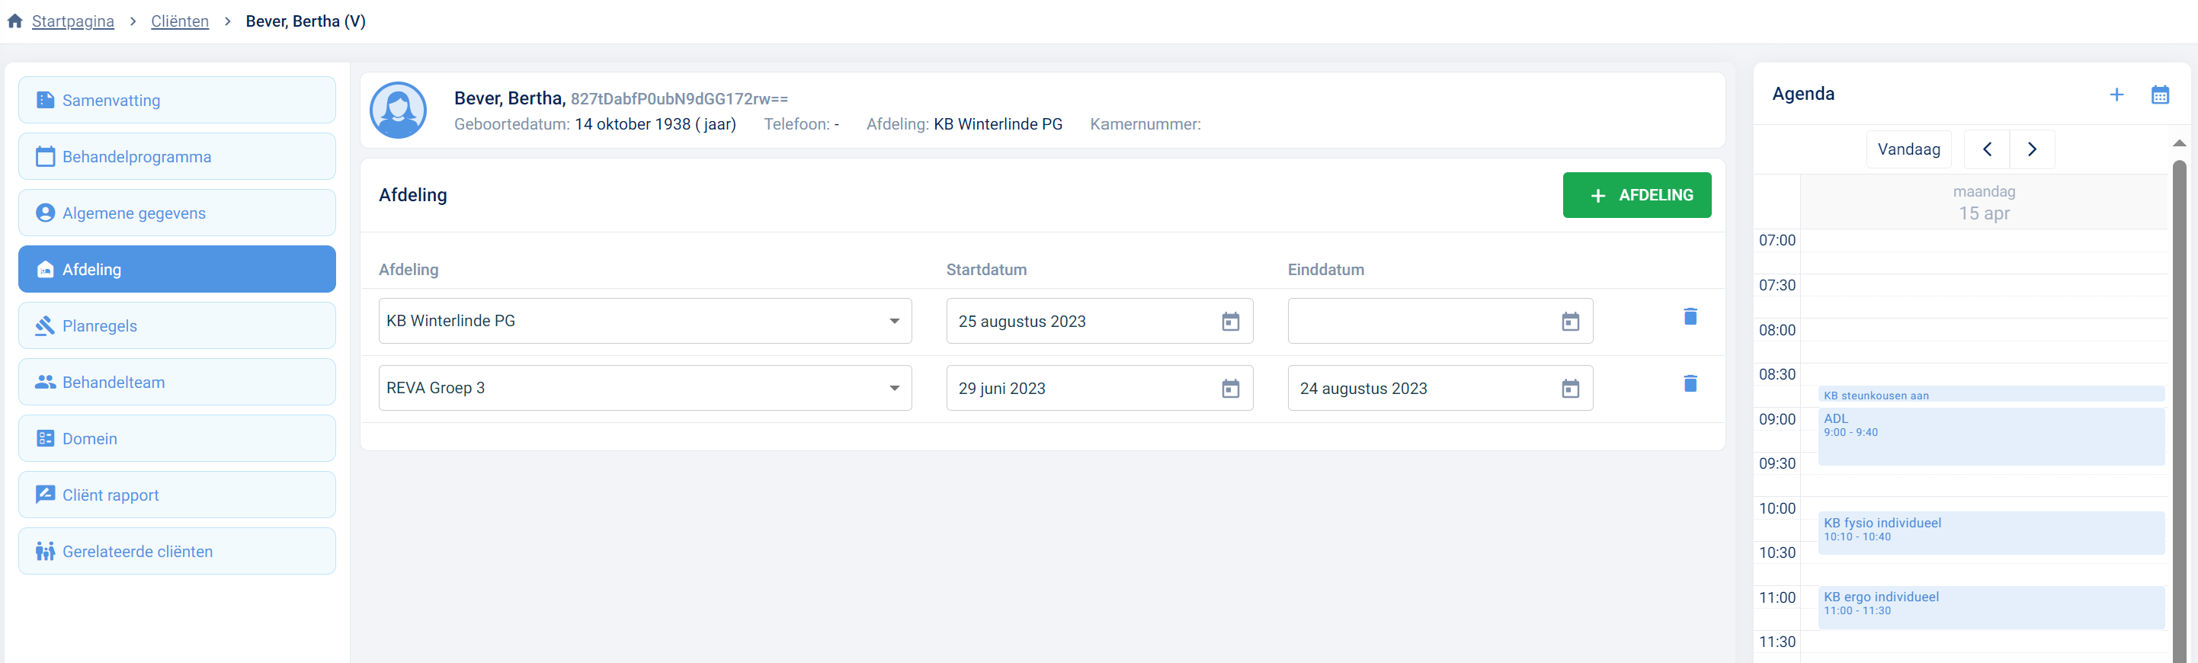2198x663 pixels.
Task: Open the Agenda calendar view icon
Action: [2160, 94]
